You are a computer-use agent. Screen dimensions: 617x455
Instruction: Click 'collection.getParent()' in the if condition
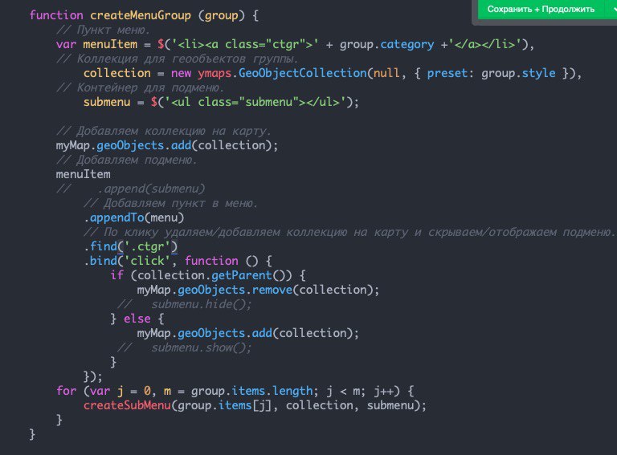(211, 275)
